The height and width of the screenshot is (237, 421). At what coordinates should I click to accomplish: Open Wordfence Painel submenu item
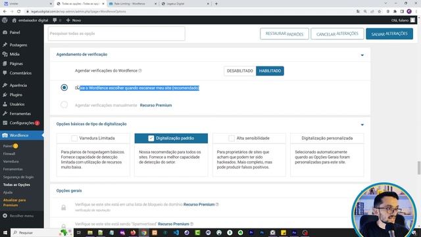click(8, 146)
